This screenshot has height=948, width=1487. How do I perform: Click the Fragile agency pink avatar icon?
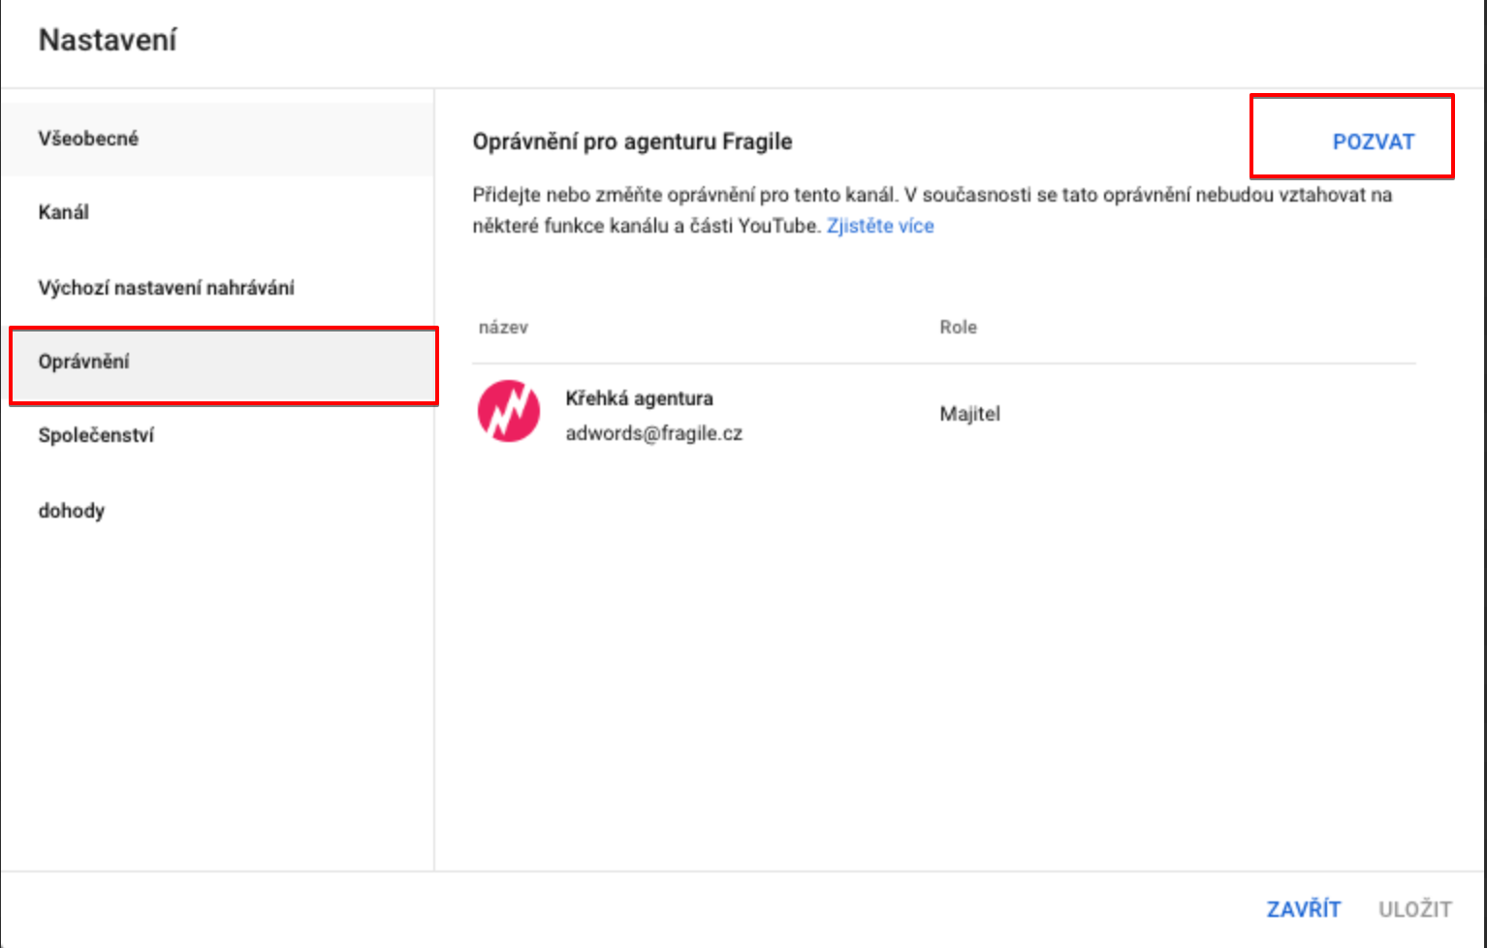tap(508, 411)
